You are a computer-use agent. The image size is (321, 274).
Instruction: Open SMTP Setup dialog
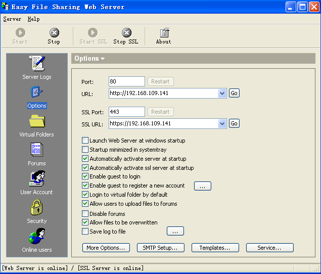tap(161, 248)
